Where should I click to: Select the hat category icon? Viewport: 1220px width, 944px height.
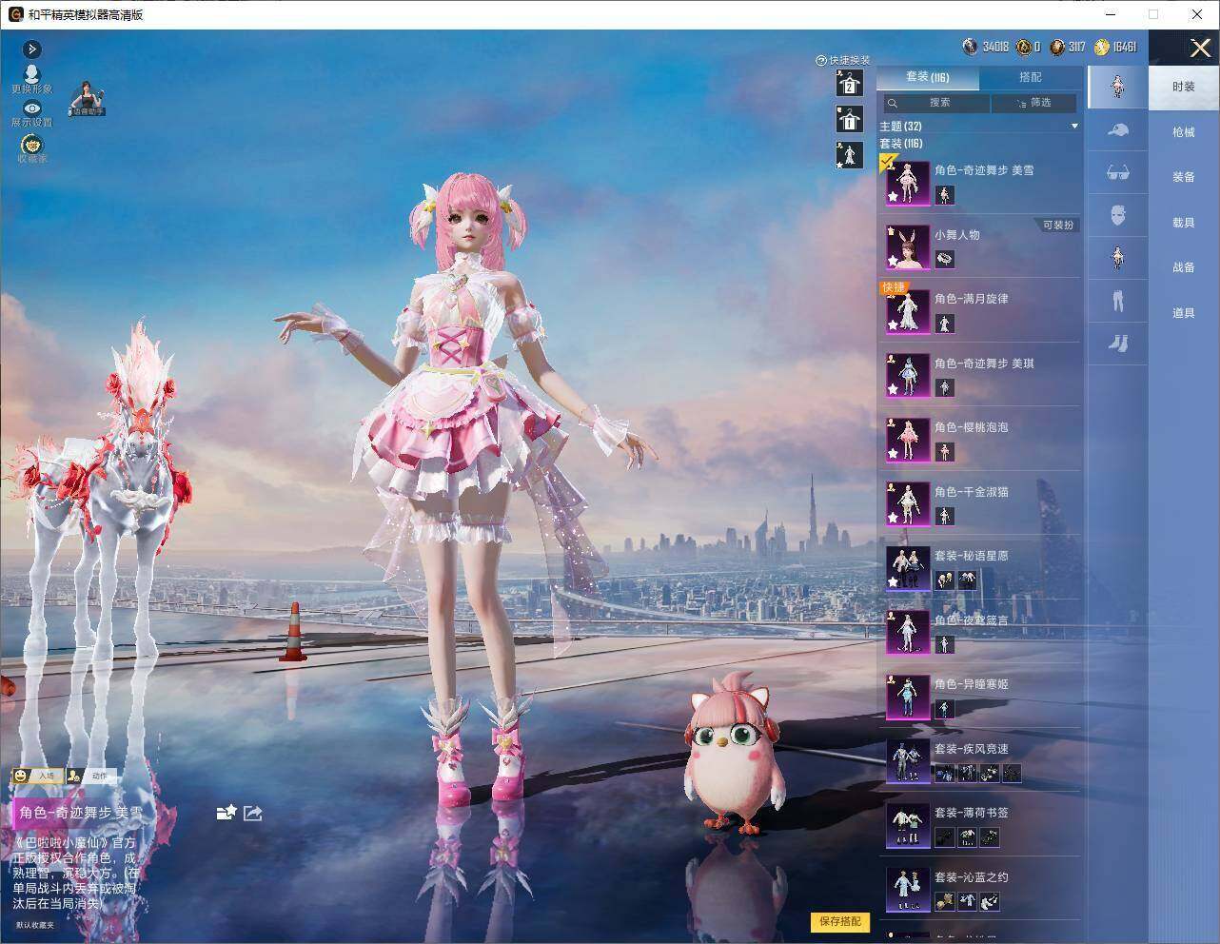[1117, 129]
